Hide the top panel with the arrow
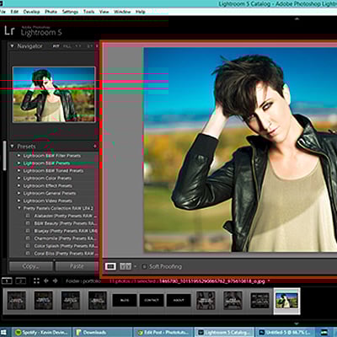337x337 pixels. (x=297, y=19)
